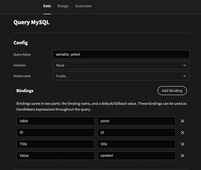Edit the binding name field 'ID'

(x=55, y=132)
